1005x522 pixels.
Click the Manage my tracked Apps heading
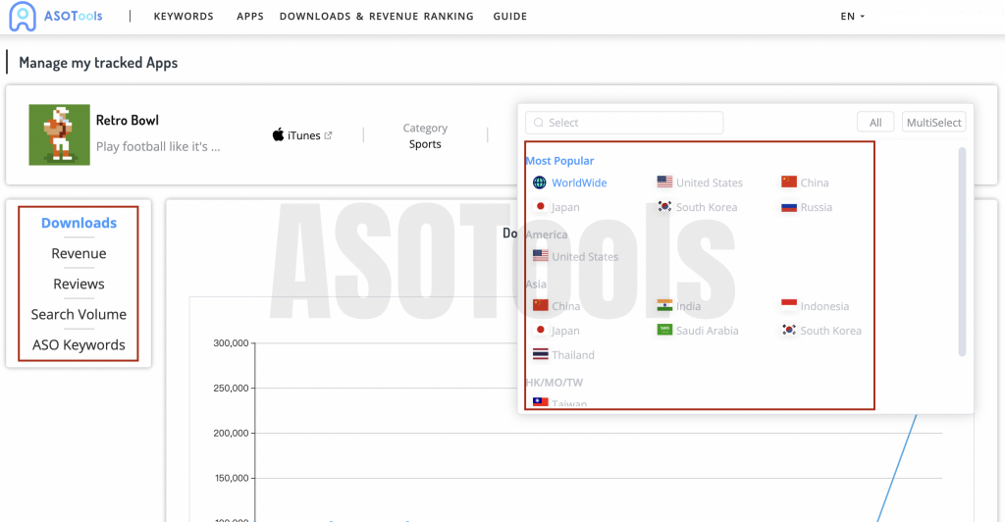click(x=98, y=63)
